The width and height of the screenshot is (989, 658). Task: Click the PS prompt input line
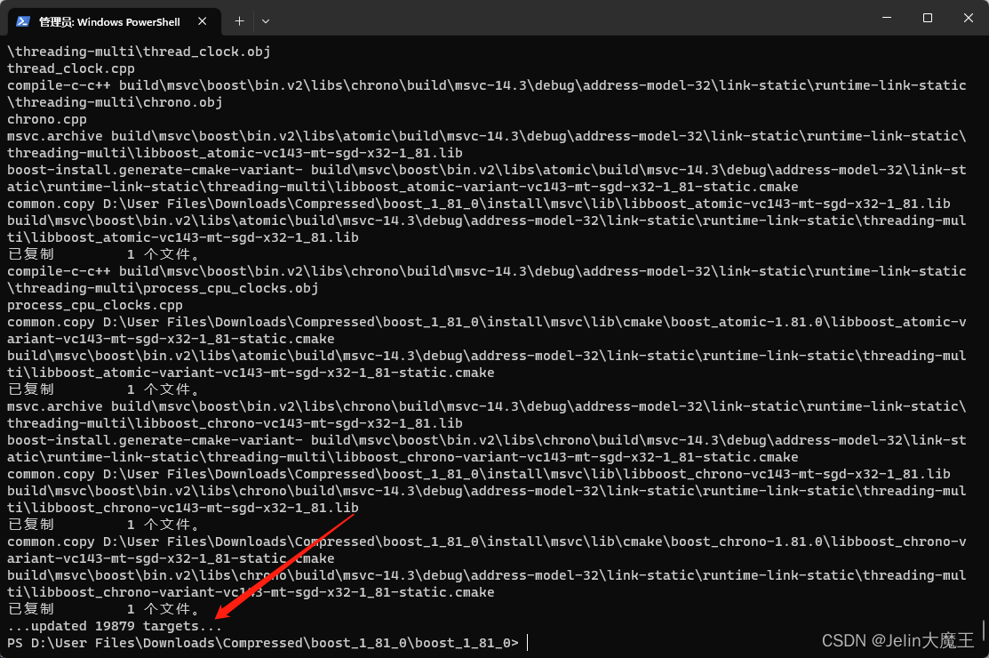[267, 643]
